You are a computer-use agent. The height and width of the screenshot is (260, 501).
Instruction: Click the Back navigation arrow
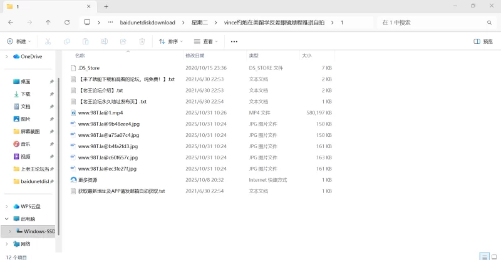11,22
